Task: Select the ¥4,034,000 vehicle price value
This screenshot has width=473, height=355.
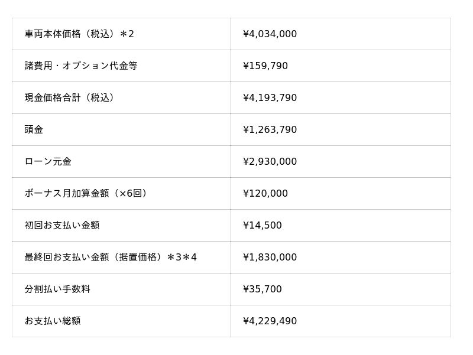Action: [x=270, y=34]
